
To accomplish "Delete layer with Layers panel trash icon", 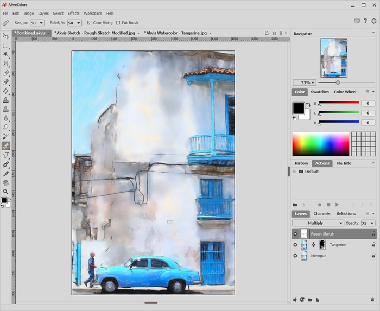I will [x=372, y=300].
